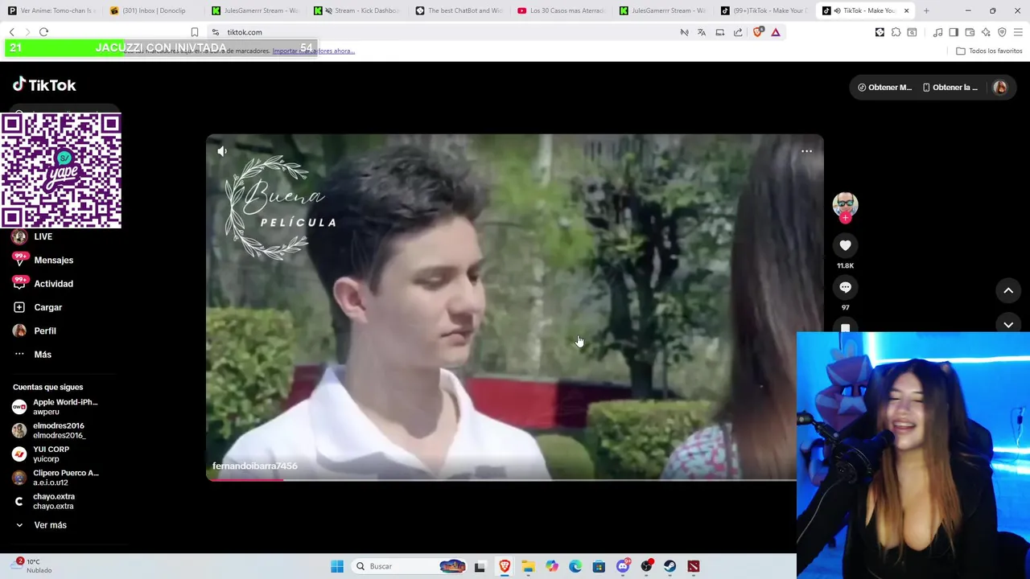Switch to Ver Anime: Tomo-chan tab

pos(51,10)
